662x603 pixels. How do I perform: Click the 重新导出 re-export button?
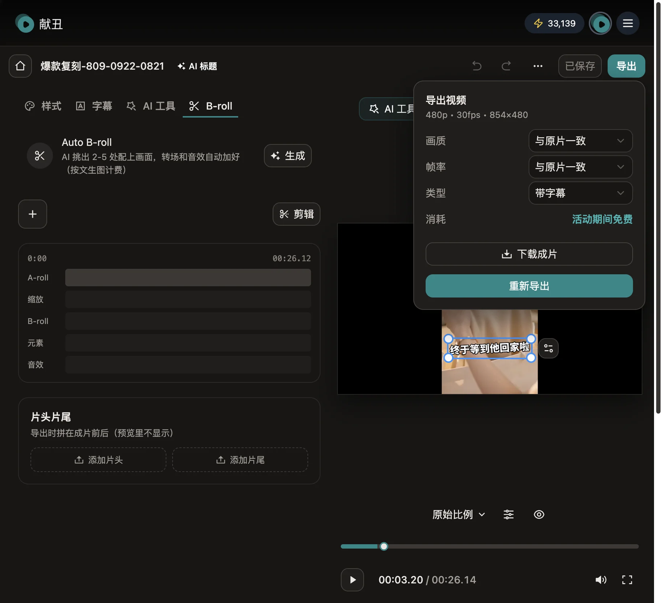tap(529, 286)
